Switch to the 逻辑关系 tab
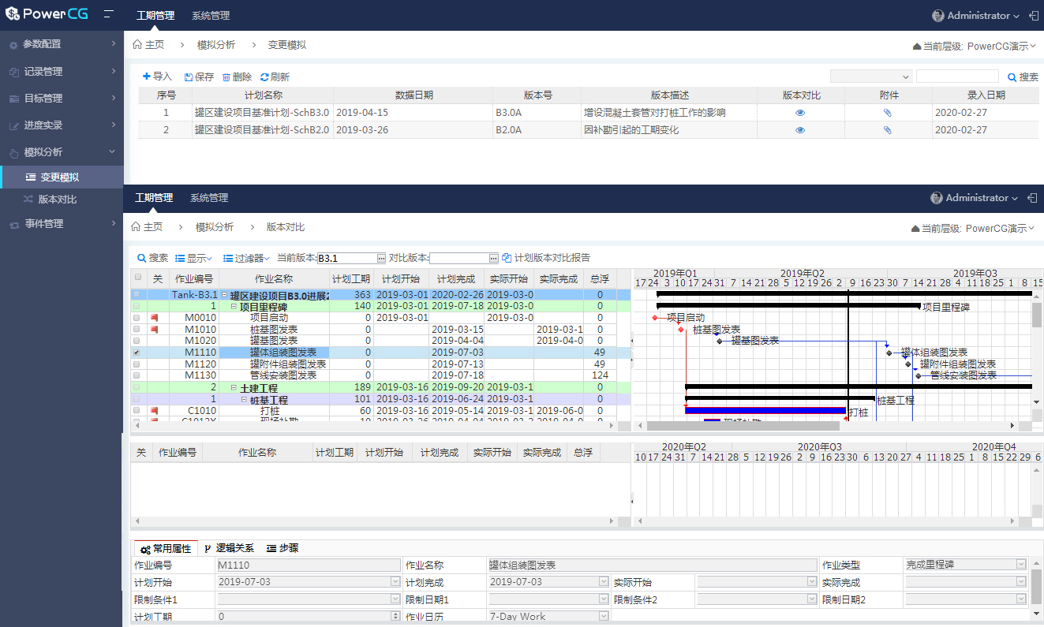This screenshot has width=1044, height=627. [x=229, y=548]
